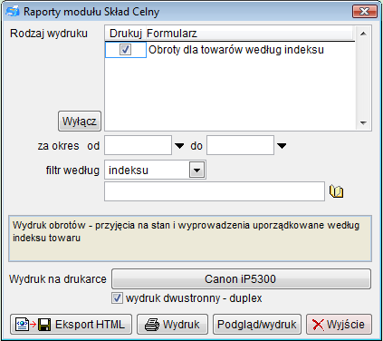Close the Raporty modułu Skład Celny window

click(365, 12)
